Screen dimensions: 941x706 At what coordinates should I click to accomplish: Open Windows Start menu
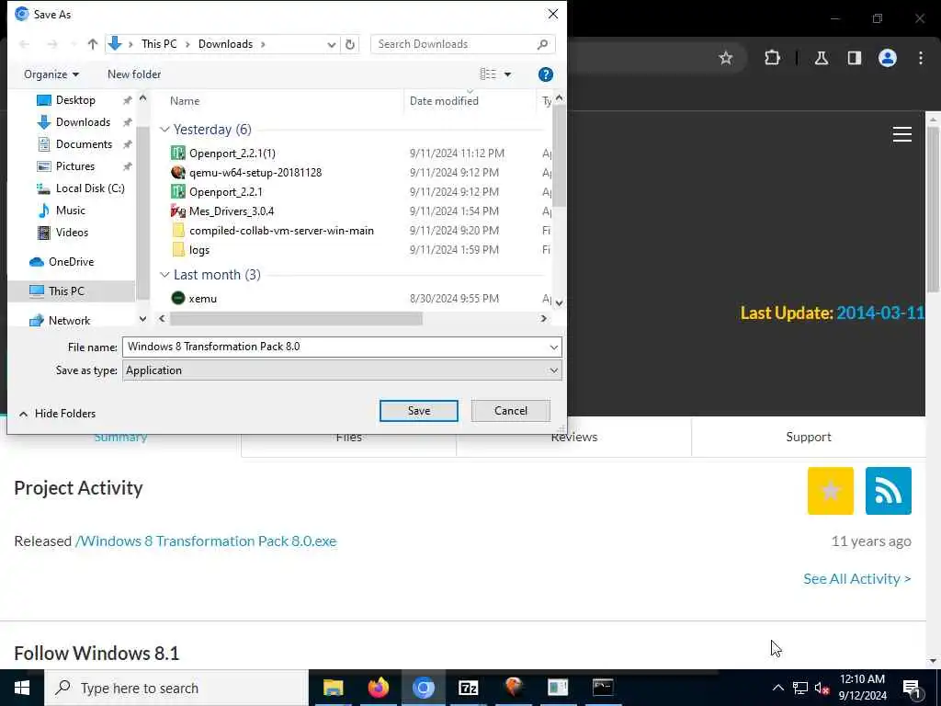coord(22,688)
